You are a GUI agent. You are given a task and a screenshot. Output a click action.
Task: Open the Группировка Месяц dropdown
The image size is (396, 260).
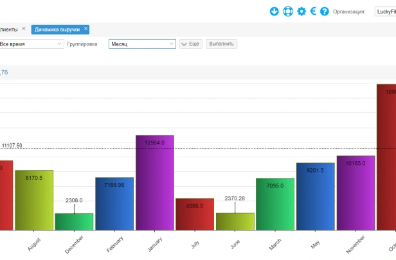(x=142, y=44)
